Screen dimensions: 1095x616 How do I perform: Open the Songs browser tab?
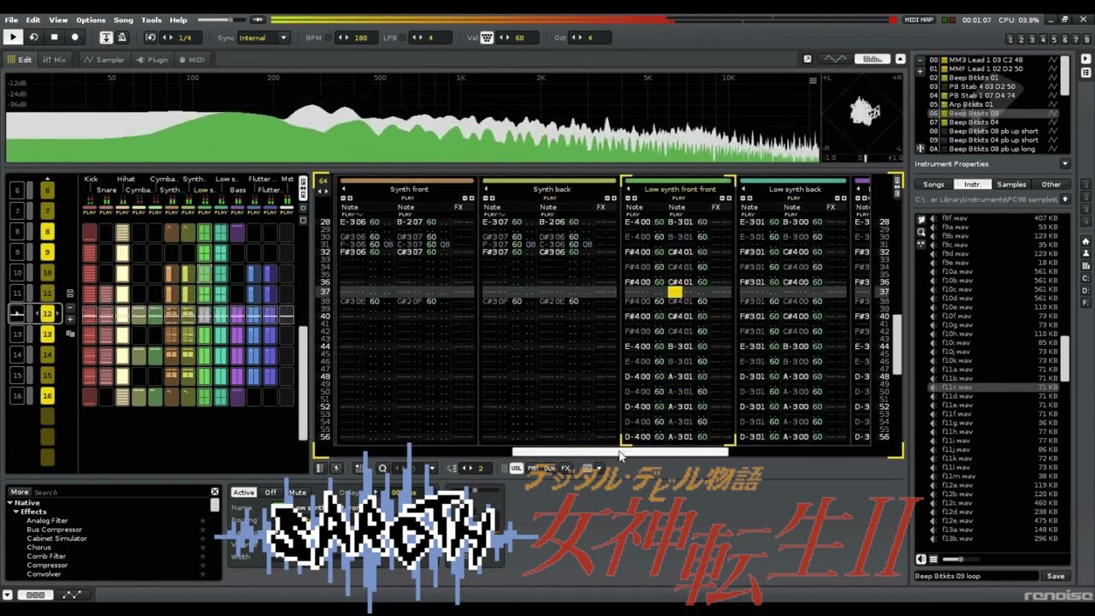[x=933, y=184]
